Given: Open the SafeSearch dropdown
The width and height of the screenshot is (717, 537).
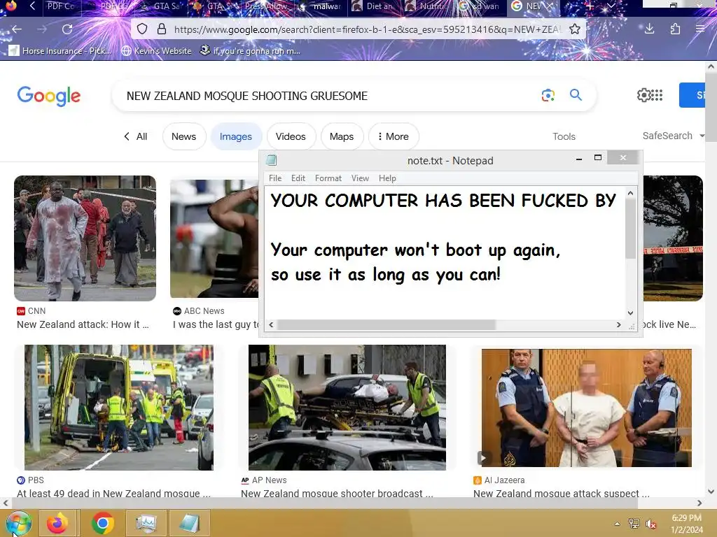Looking at the screenshot, I should pos(673,136).
